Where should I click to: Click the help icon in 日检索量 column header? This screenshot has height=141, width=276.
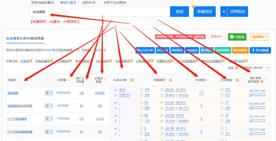237,80
